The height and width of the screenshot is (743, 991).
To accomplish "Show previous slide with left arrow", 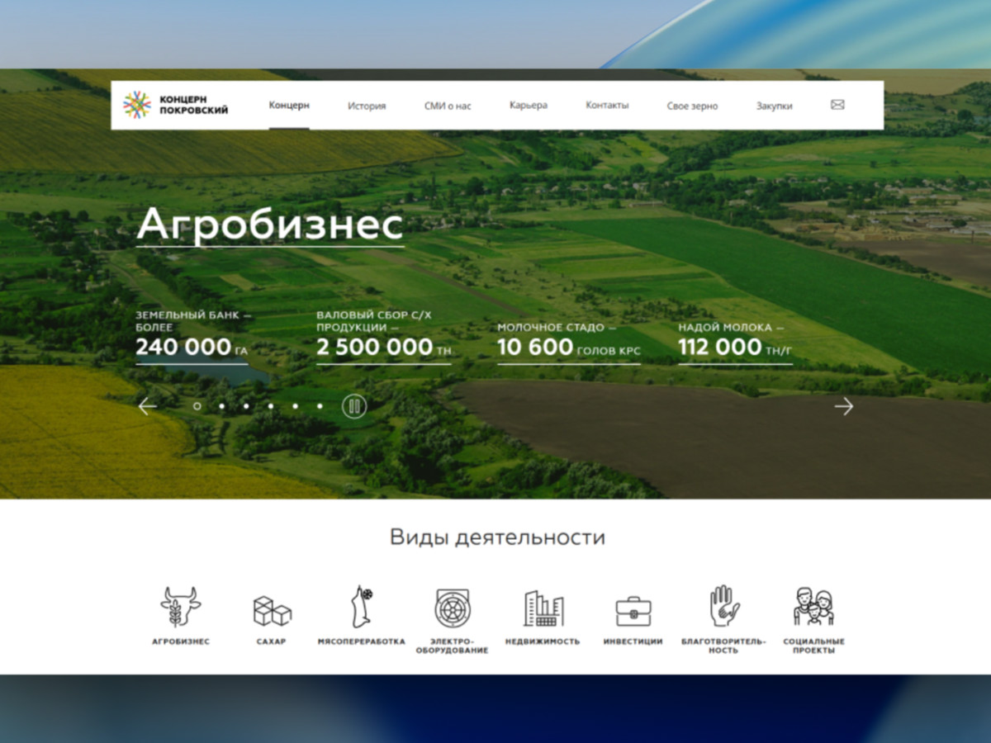I will [148, 406].
